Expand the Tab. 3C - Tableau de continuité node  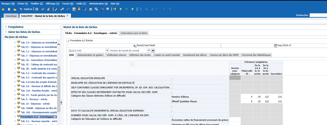coord(15,64)
